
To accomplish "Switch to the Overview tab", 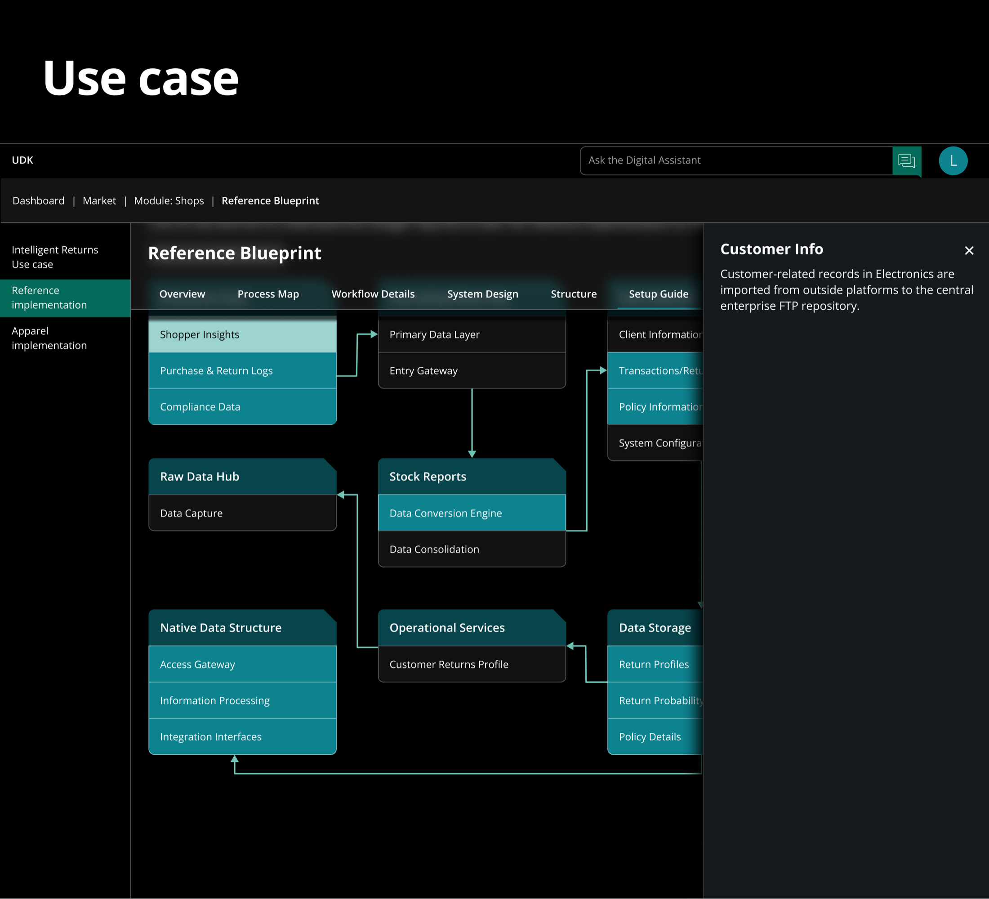I will 182,294.
